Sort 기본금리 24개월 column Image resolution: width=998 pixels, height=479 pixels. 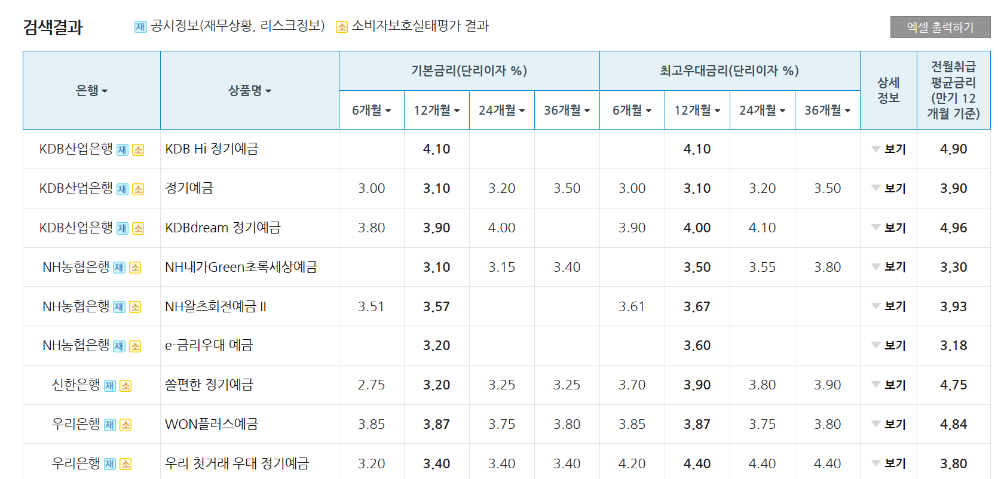click(x=502, y=110)
